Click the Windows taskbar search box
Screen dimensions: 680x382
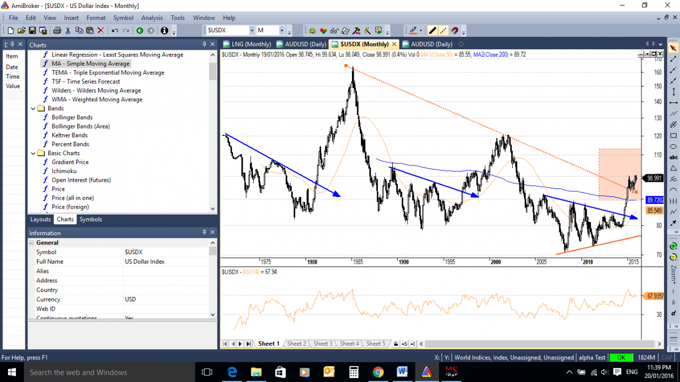click(109, 372)
